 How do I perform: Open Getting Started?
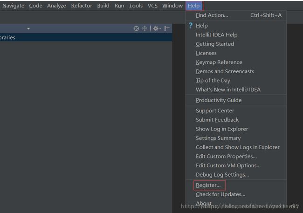[236, 44]
